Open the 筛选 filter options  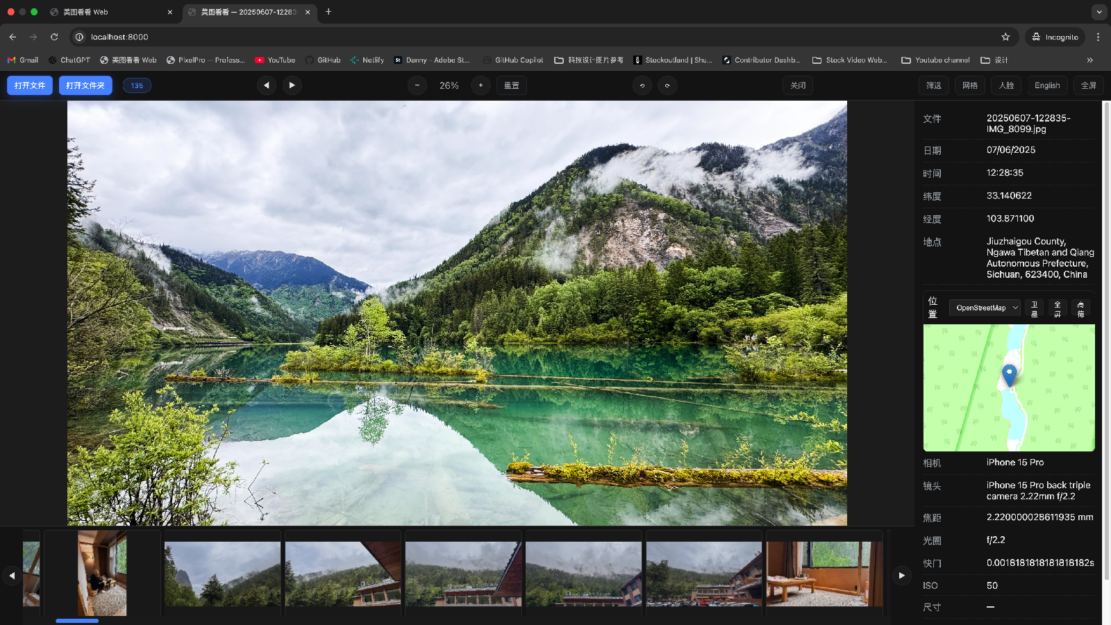tap(934, 85)
